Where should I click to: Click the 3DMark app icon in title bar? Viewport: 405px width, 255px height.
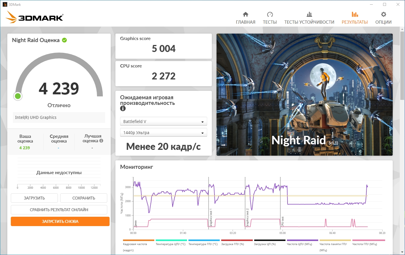pyautogui.click(x=5, y=4)
